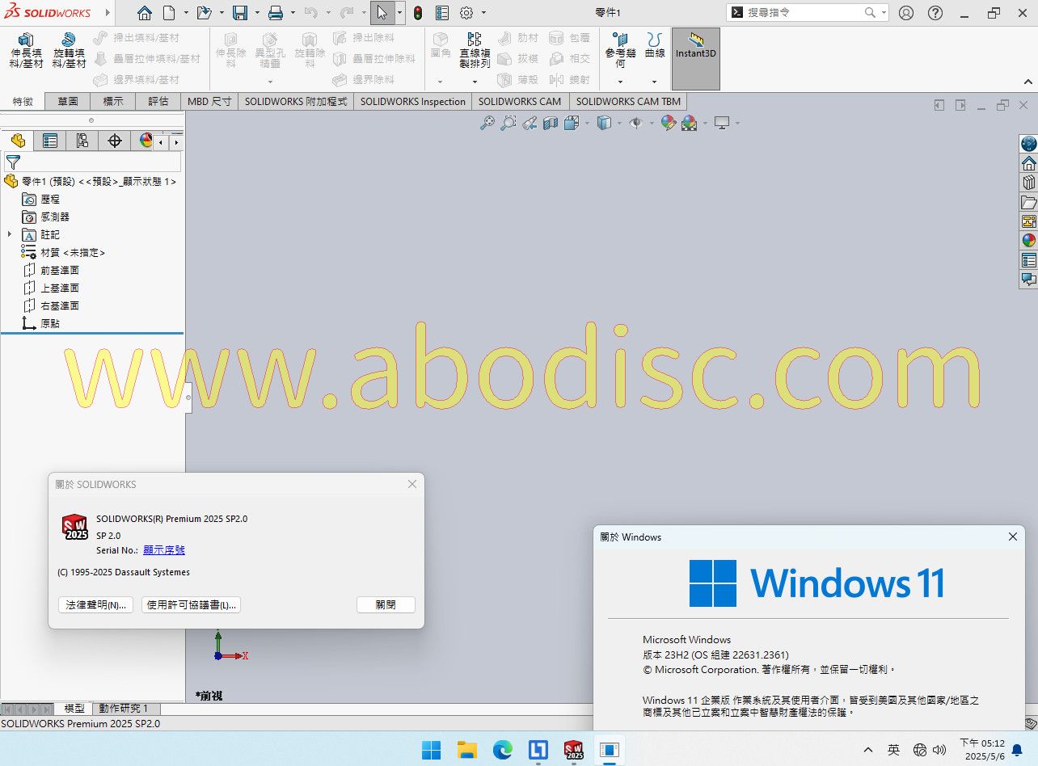Toggle the Select arrow cursor tool
The height and width of the screenshot is (766, 1038).
click(x=383, y=13)
